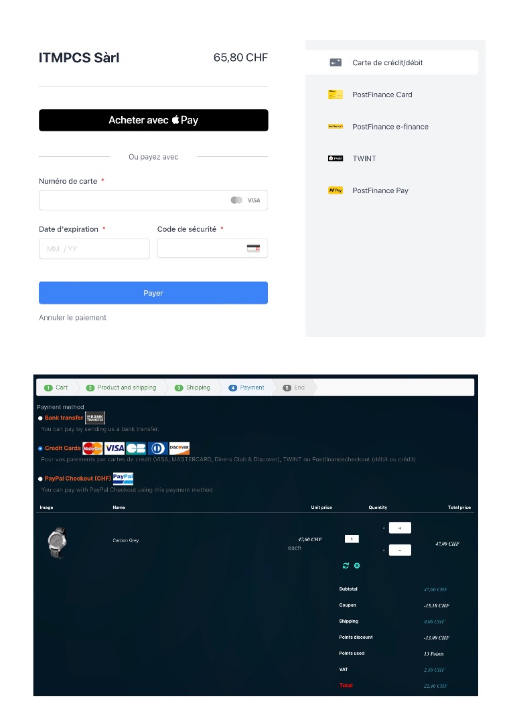Open the Cart step tab
Screen dimensions: 511x724
point(56,387)
